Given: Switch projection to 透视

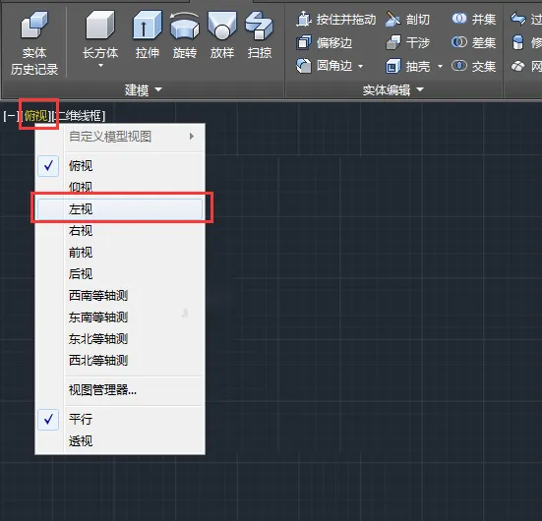Looking at the screenshot, I should 120,441.
